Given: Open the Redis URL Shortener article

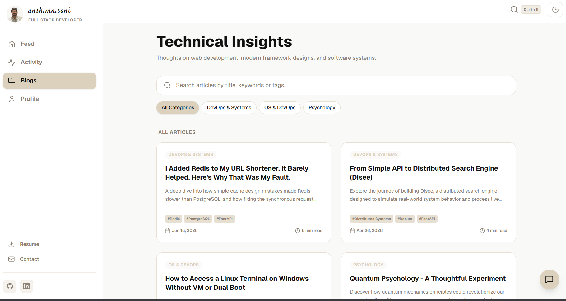Looking at the screenshot, I should [x=237, y=173].
